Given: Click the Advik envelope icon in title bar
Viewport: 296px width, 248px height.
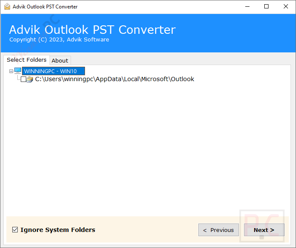Looking at the screenshot, I should (7, 7).
